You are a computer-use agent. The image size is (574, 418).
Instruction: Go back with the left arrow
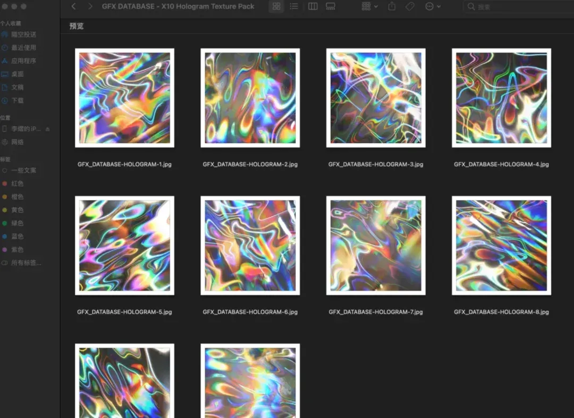tap(73, 6)
